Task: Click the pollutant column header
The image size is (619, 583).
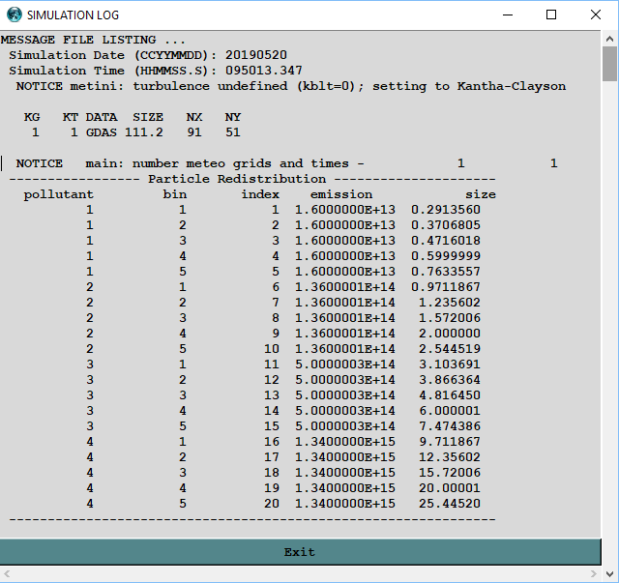Action: click(x=59, y=194)
